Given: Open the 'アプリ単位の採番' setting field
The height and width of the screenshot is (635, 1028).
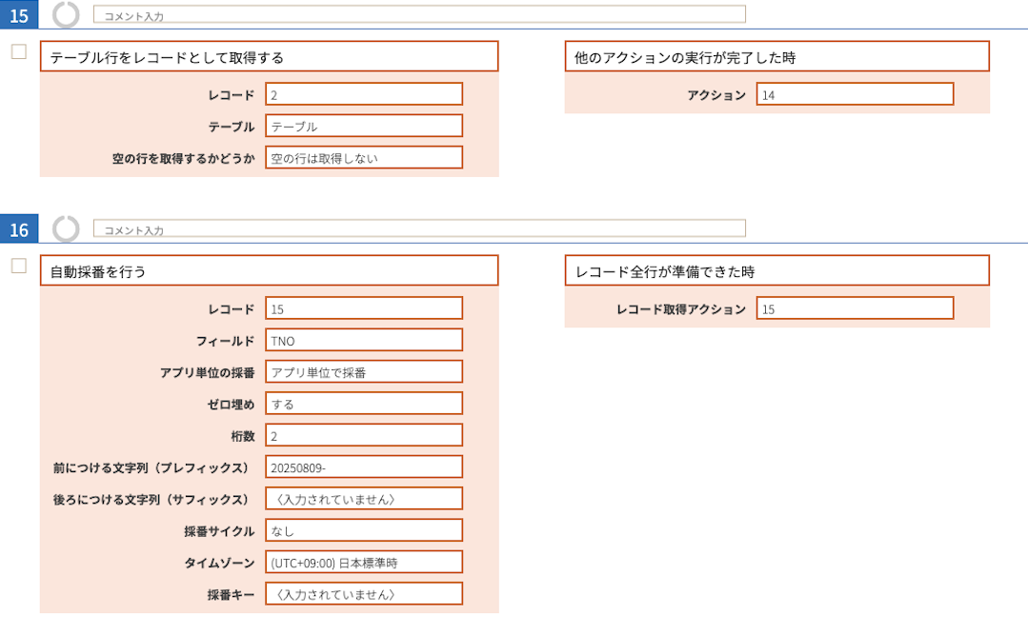Looking at the screenshot, I should click(x=364, y=372).
